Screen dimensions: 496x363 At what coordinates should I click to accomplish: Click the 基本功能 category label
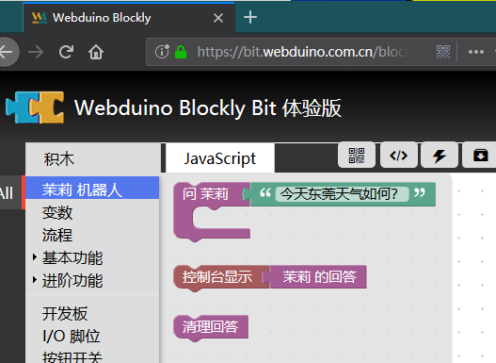pyautogui.click(x=72, y=257)
